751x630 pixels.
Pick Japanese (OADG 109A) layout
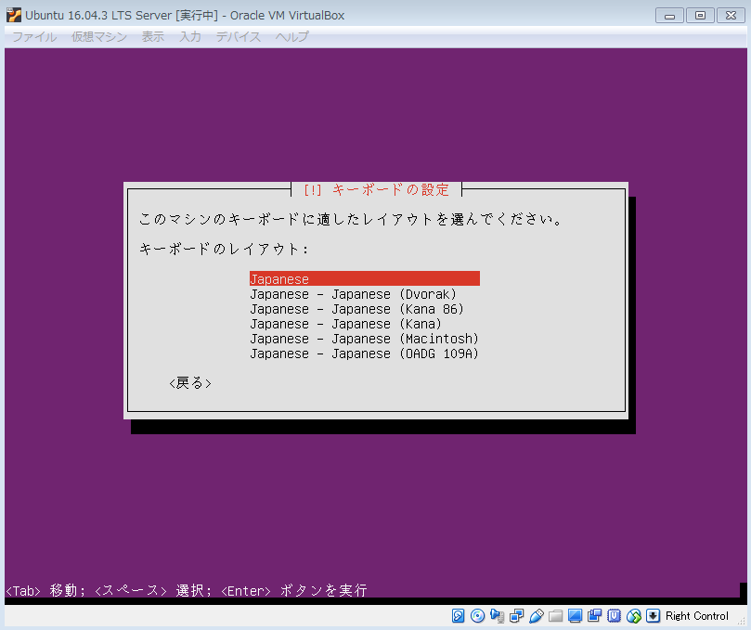click(364, 354)
